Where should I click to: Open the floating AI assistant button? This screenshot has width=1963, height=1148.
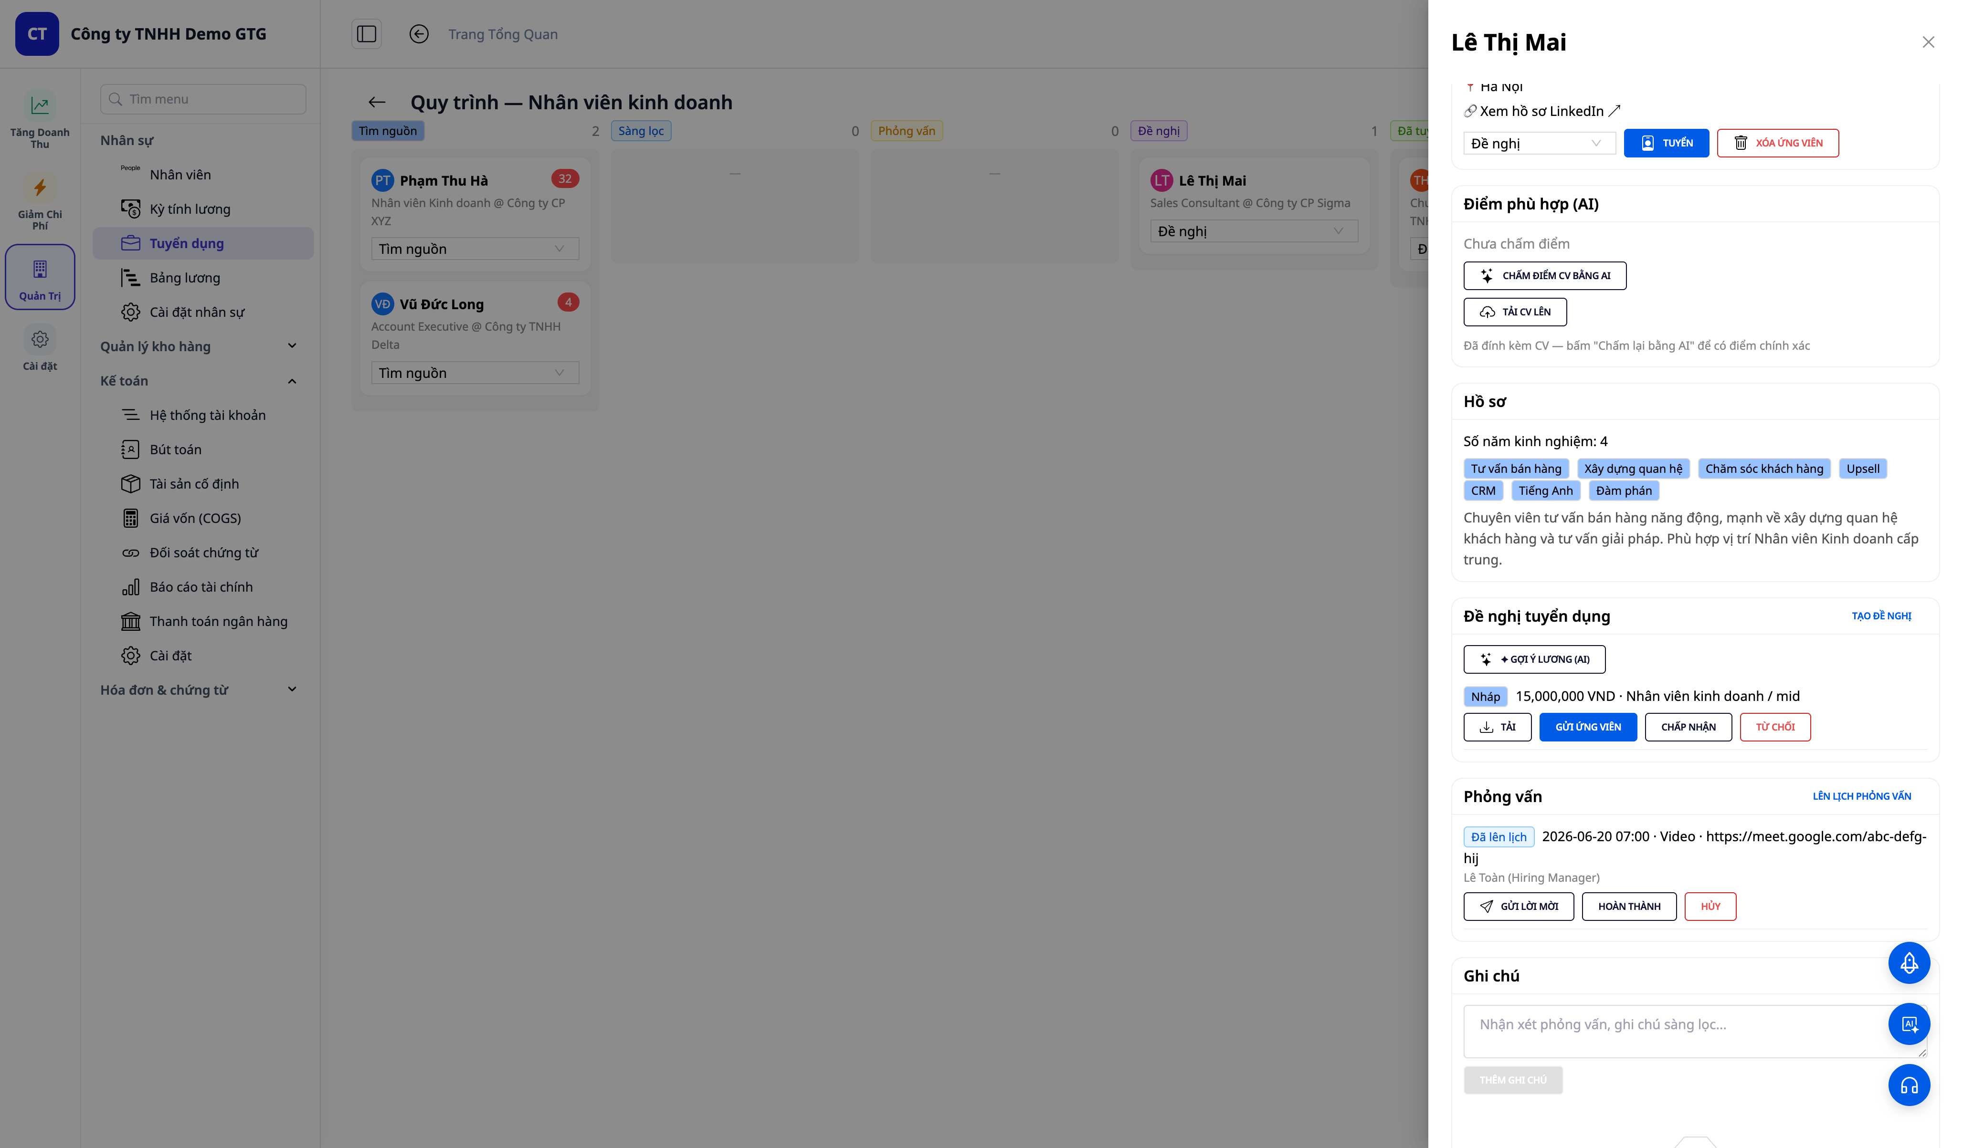[x=1909, y=1024]
